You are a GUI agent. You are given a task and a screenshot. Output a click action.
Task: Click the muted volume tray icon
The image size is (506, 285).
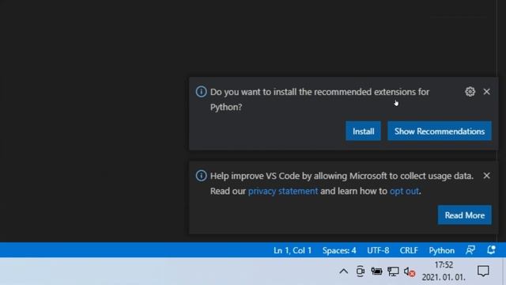click(x=410, y=272)
